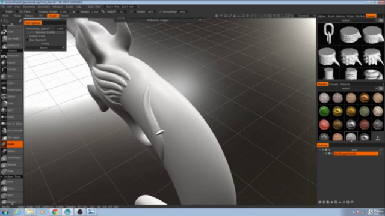
Task: Open the Symmetry menu
Action: pyautogui.click(x=29, y=7)
